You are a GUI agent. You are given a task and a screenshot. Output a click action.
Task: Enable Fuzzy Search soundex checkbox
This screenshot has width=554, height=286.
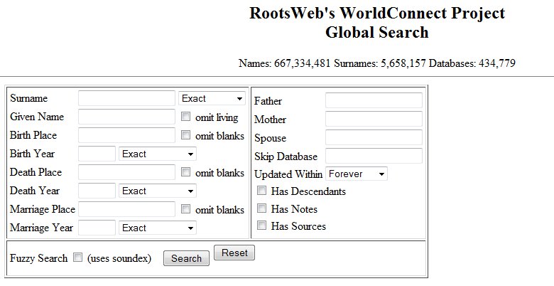pyautogui.click(x=77, y=258)
